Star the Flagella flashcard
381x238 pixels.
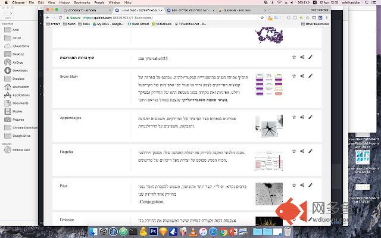coord(293,151)
